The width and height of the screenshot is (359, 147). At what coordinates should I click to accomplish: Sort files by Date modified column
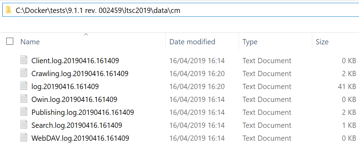(x=192, y=42)
